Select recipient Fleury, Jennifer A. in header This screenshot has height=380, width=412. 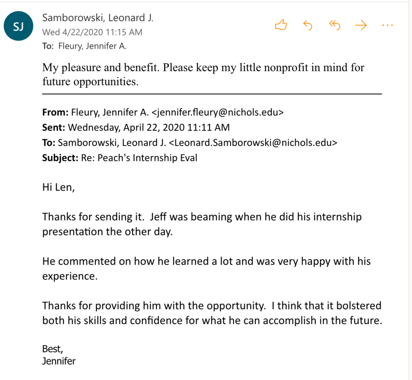coord(92,46)
